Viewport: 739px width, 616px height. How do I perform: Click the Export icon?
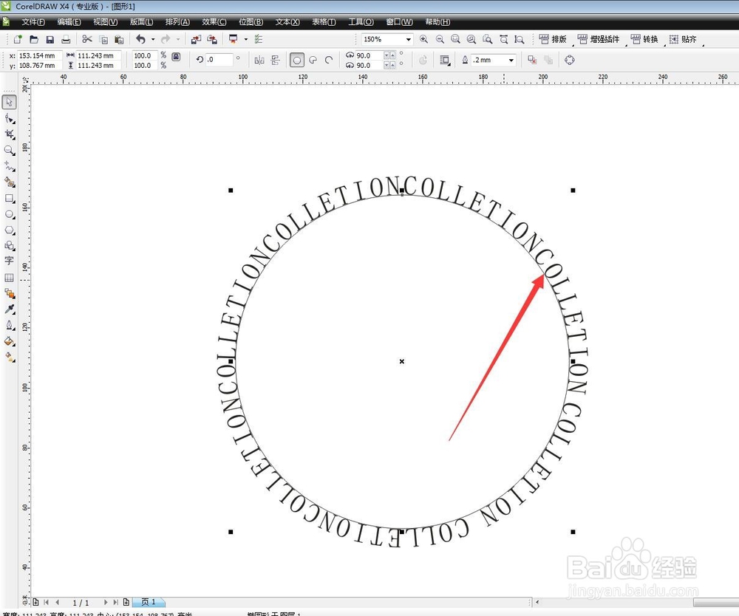pos(213,40)
